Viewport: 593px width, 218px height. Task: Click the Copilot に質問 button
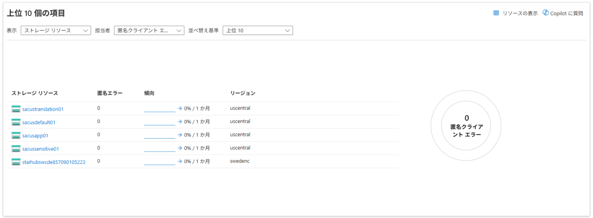point(563,13)
